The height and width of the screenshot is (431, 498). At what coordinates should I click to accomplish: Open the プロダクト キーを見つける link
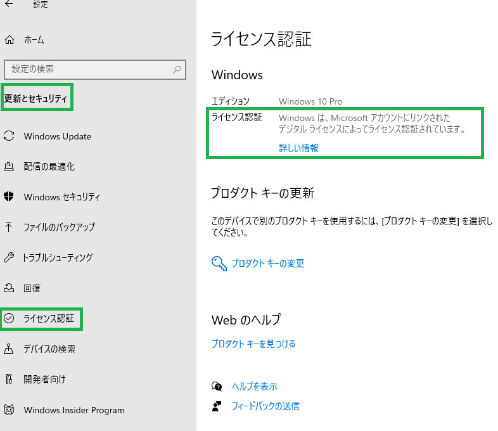click(x=253, y=344)
